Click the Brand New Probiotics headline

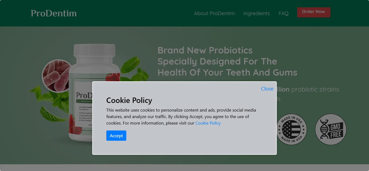pyautogui.click(x=227, y=61)
